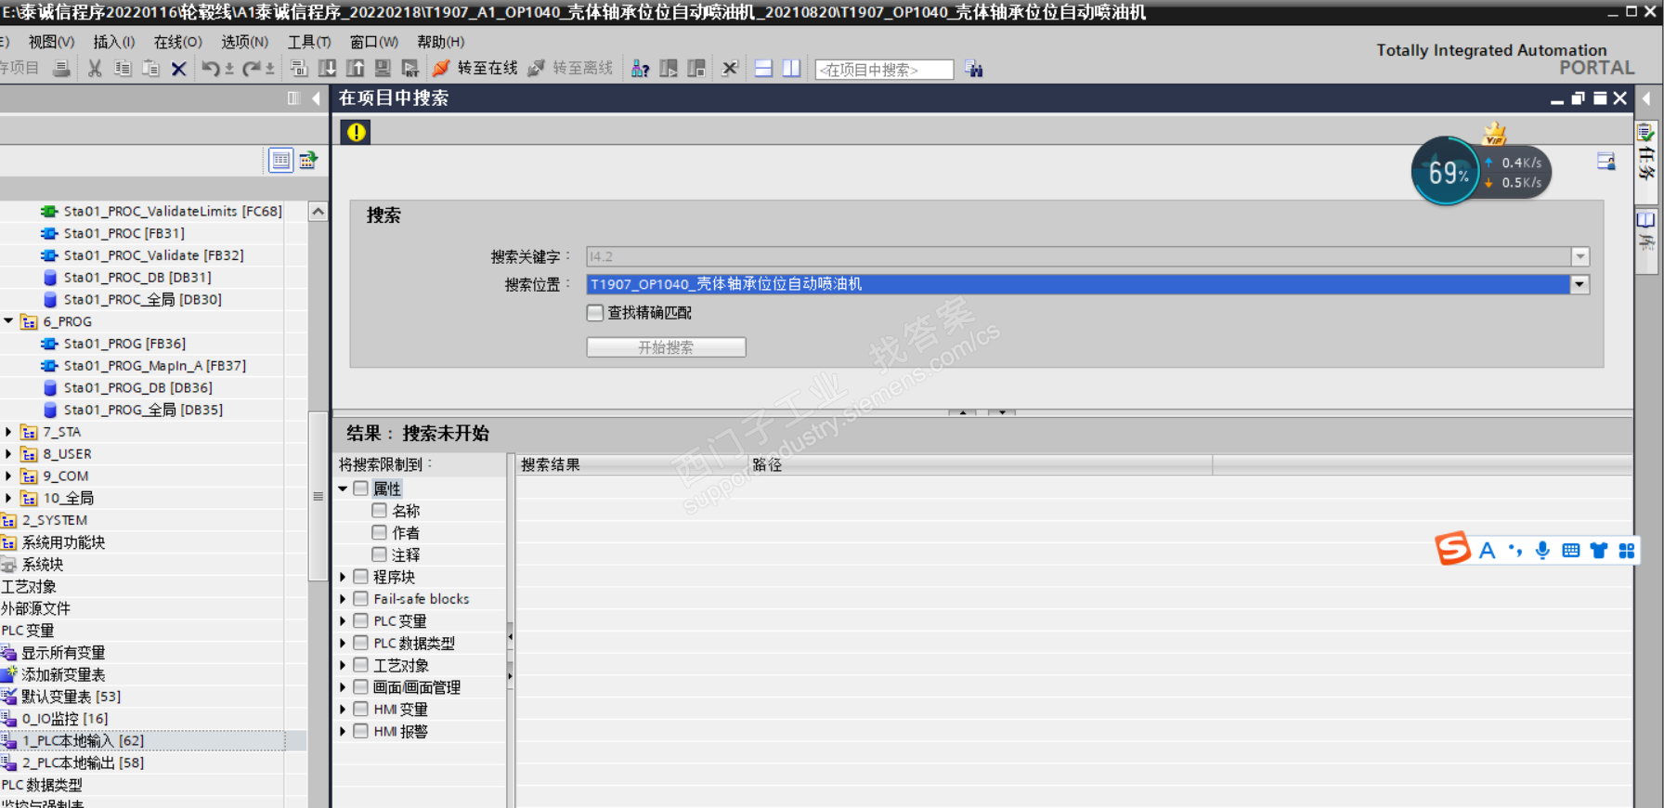Click the delete X icon in toolbar

pyautogui.click(x=179, y=69)
